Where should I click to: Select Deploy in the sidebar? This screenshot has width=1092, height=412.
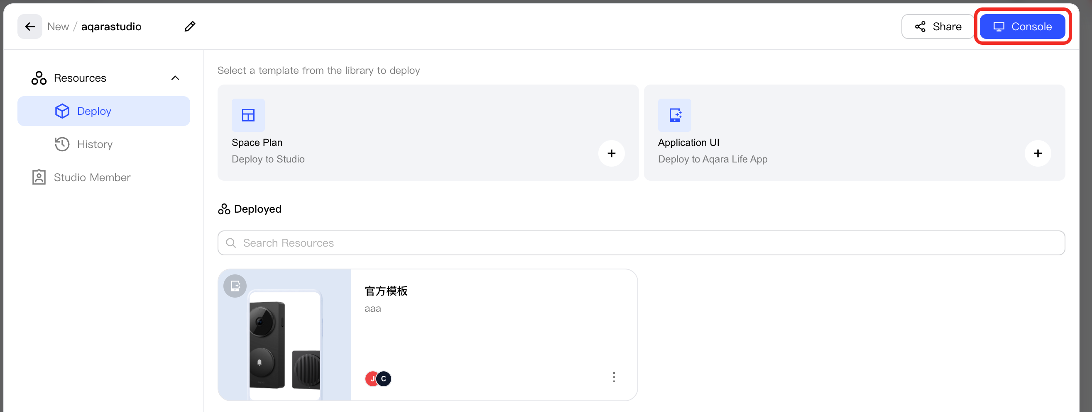[104, 111]
